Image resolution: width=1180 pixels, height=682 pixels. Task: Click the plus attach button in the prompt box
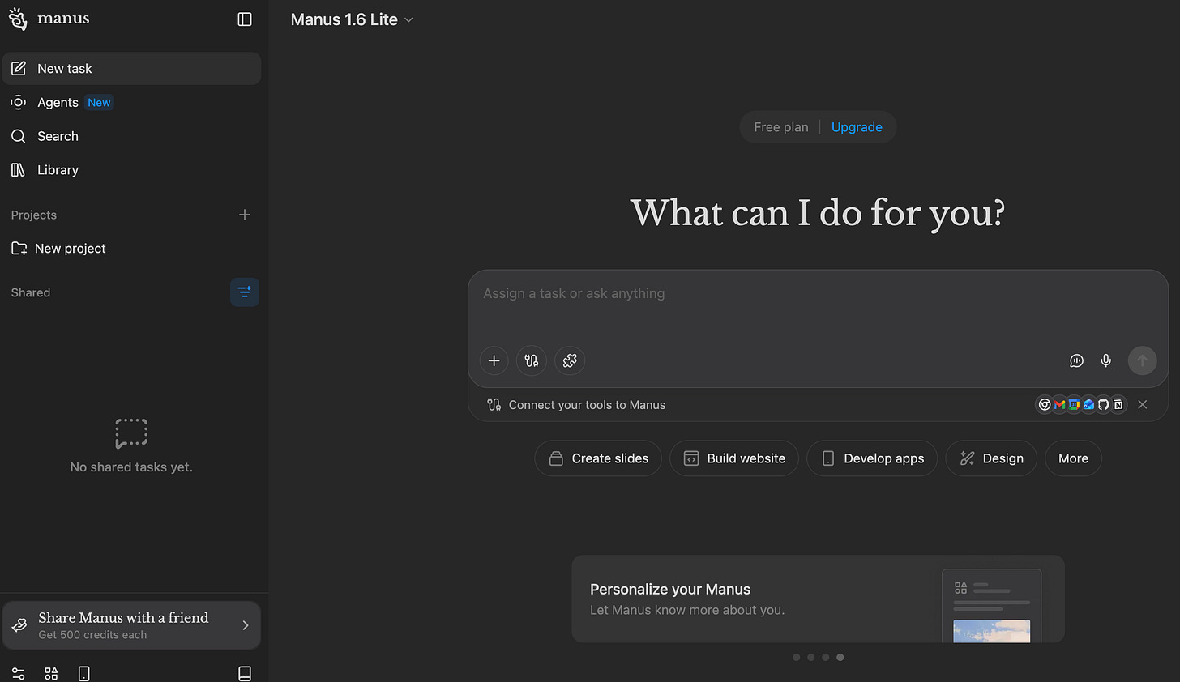(x=494, y=360)
